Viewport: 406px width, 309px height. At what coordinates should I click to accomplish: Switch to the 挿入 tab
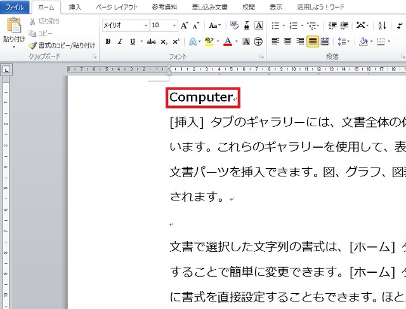coord(75,7)
